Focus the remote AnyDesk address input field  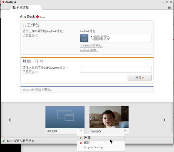[x=115, y=69]
